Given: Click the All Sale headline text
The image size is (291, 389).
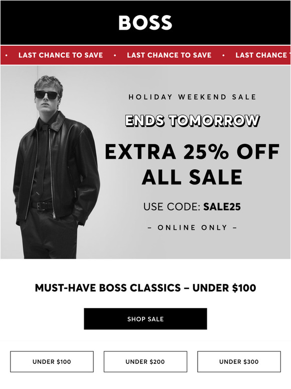Looking at the screenshot, I should click(x=192, y=177).
